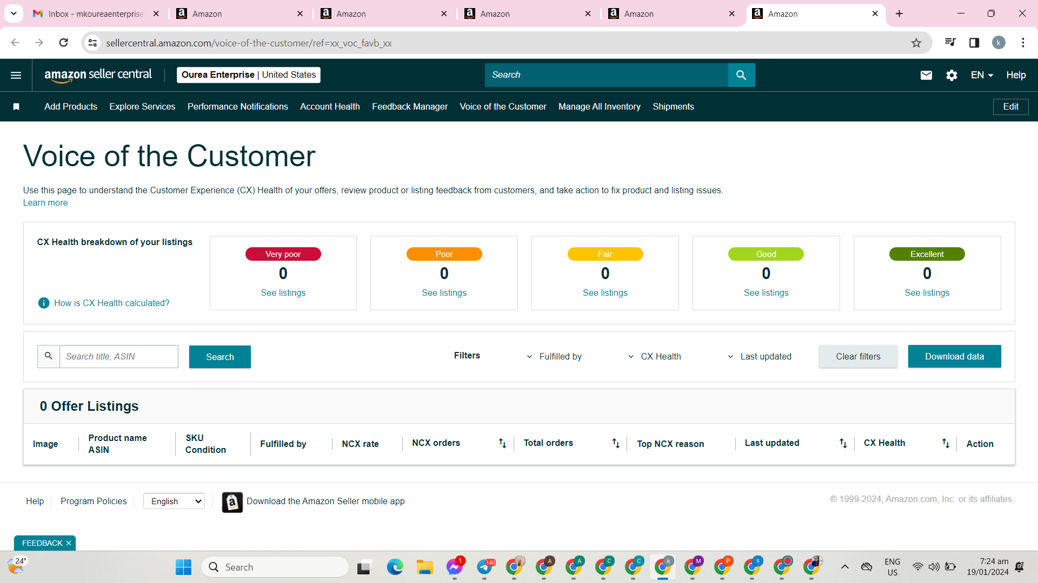The image size is (1038, 583).
Task: Sort by Last updated arrows
Action: 843,443
